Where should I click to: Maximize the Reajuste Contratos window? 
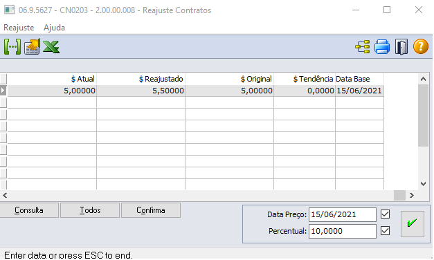pyautogui.click(x=387, y=10)
